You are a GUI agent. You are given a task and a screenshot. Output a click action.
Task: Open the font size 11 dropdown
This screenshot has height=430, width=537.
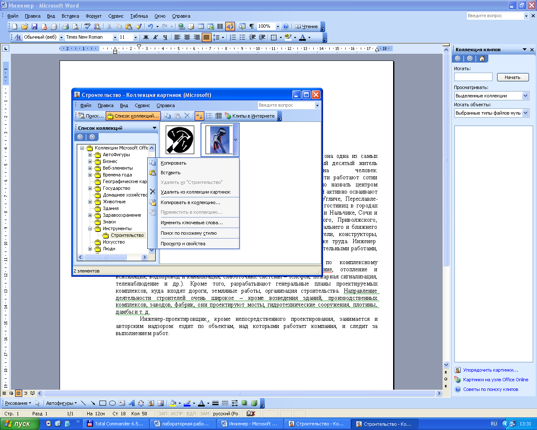[x=136, y=37]
